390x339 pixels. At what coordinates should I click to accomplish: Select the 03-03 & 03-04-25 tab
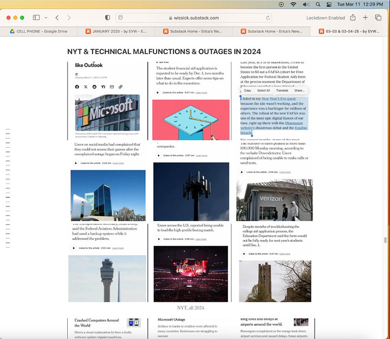350,31
